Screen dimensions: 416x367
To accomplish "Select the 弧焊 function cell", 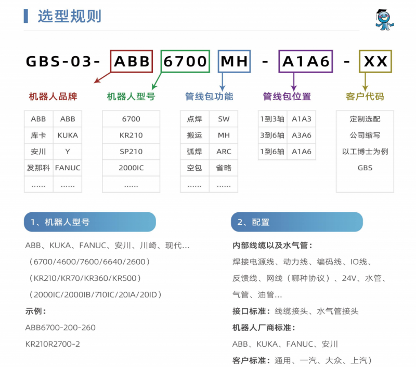I will click(x=194, y=152).
